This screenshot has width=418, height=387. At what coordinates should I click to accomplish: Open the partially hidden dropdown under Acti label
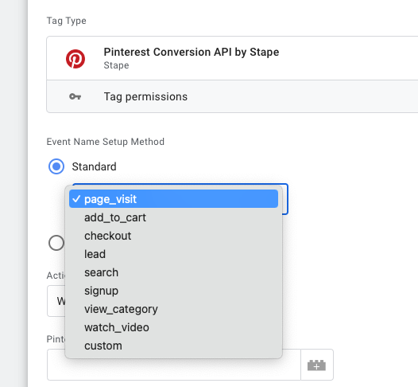coord(56,301)
